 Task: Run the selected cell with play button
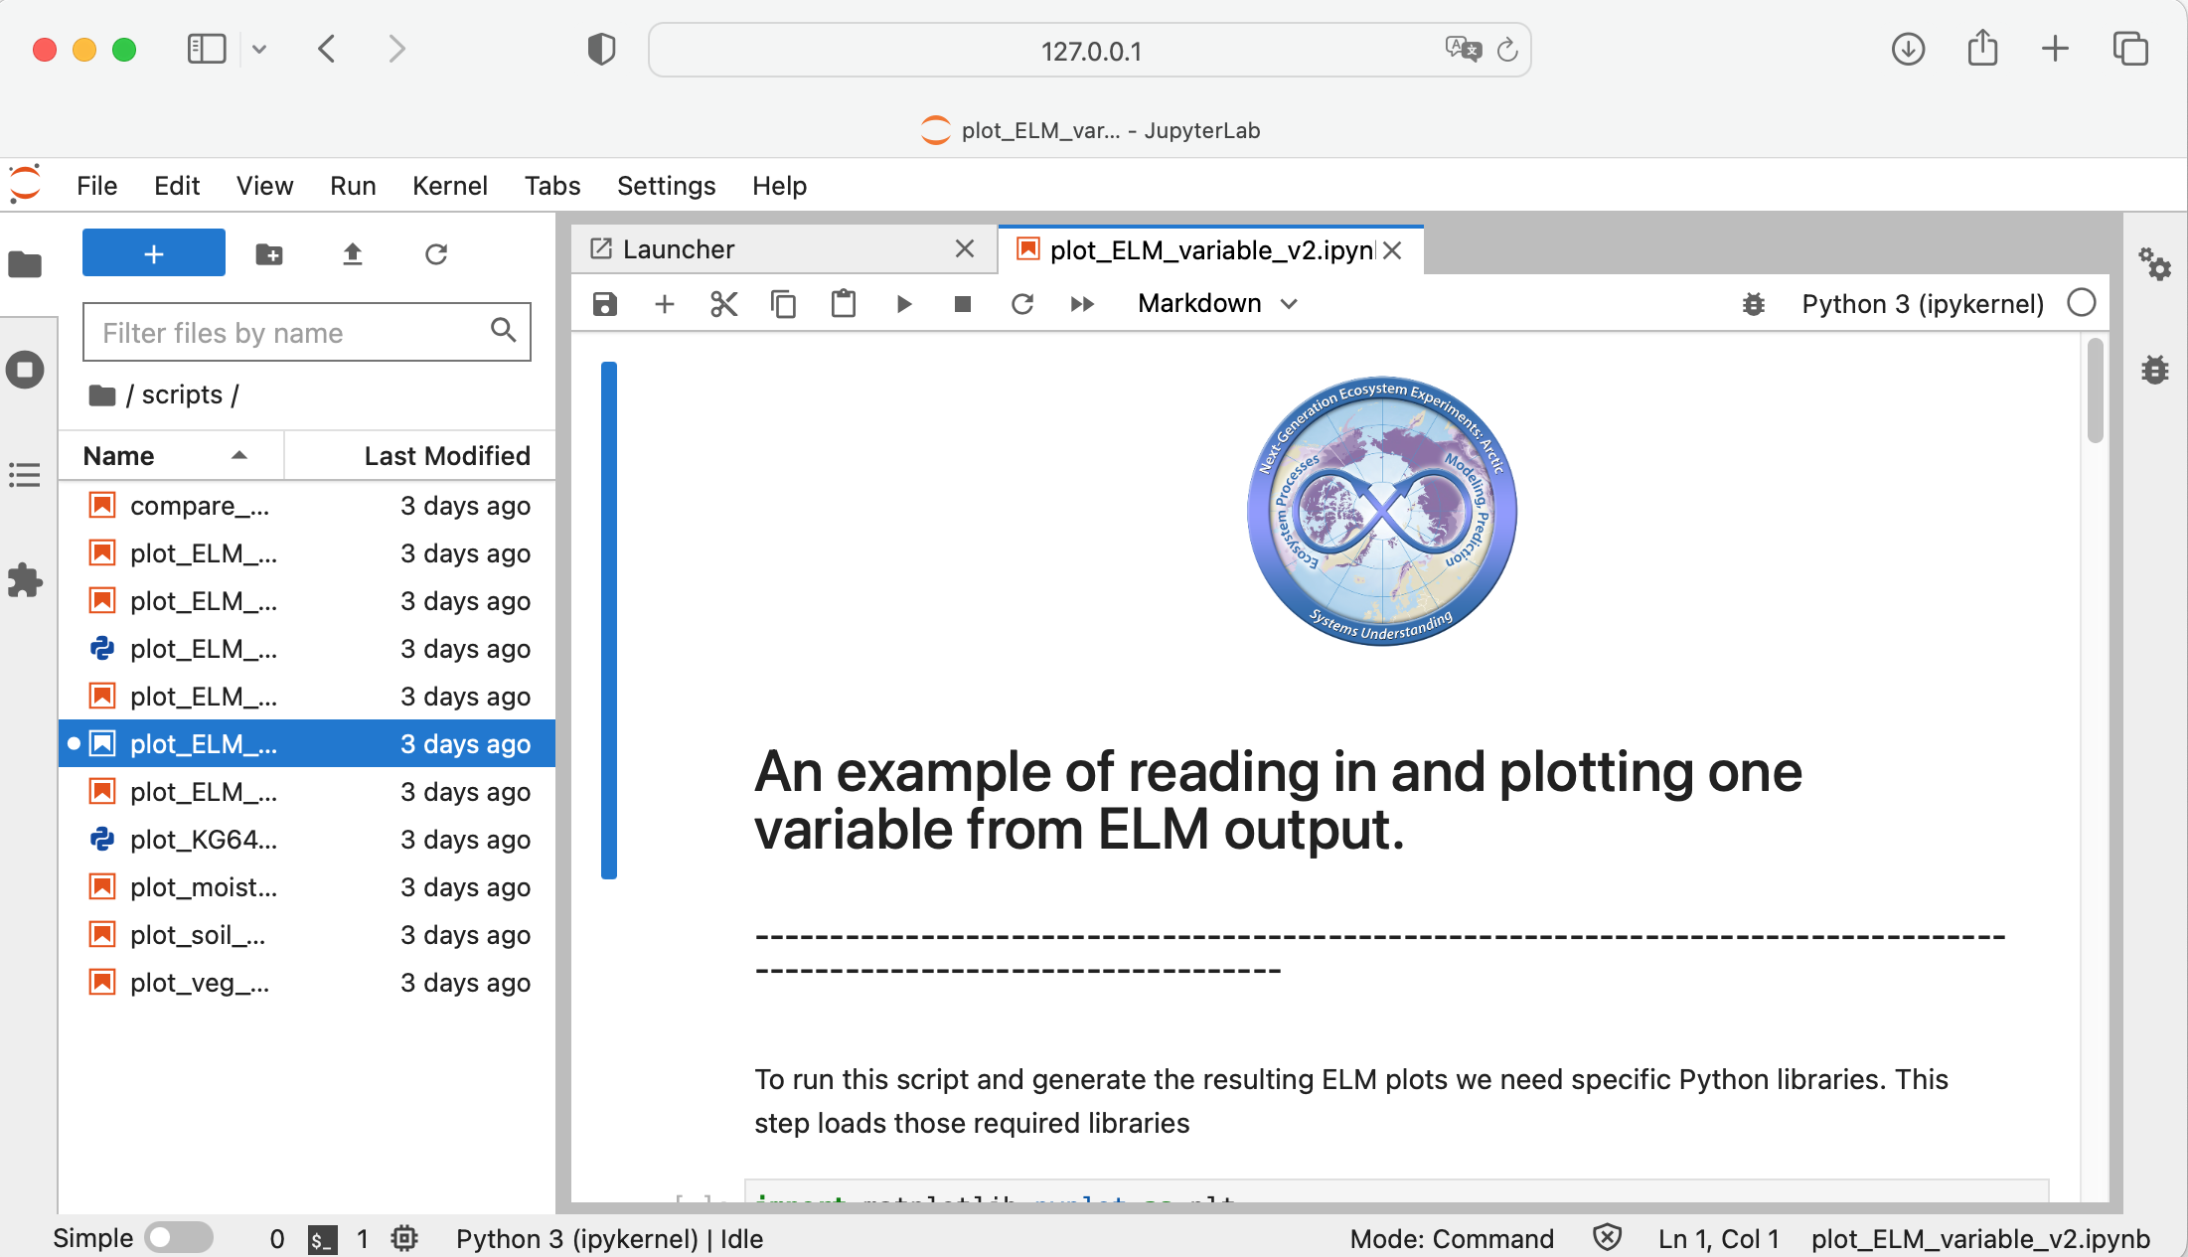coord(903,304)
